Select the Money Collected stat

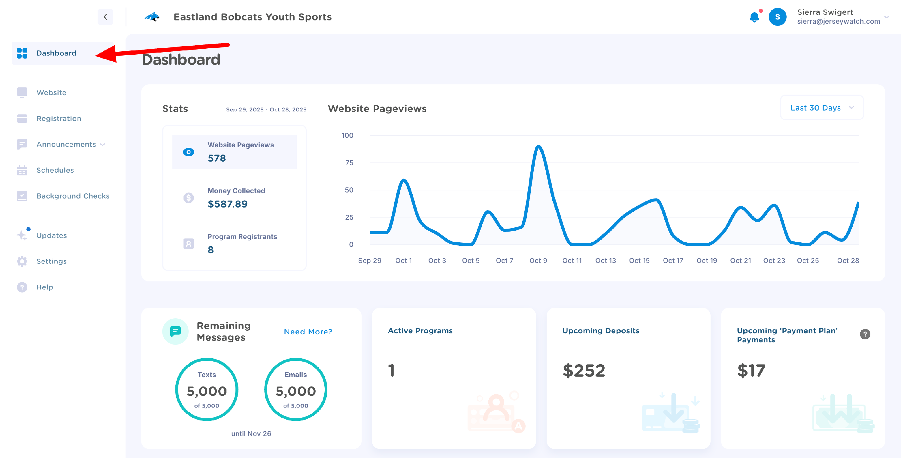click(x=234, y=198)
